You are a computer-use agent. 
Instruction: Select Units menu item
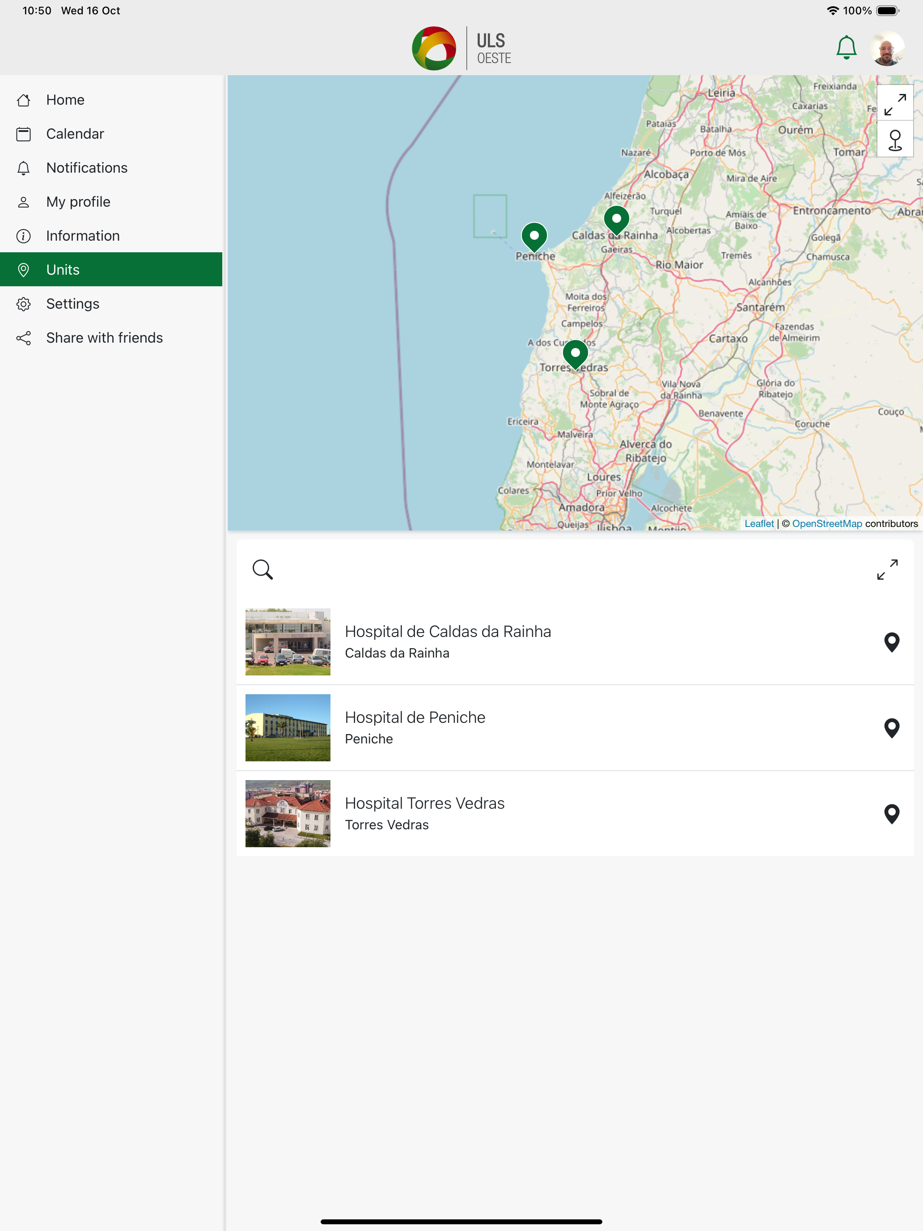(x=111, y=270)
